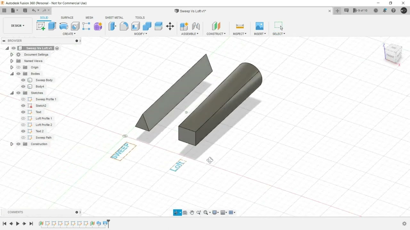Select the New Component tool

pos(184,26)
